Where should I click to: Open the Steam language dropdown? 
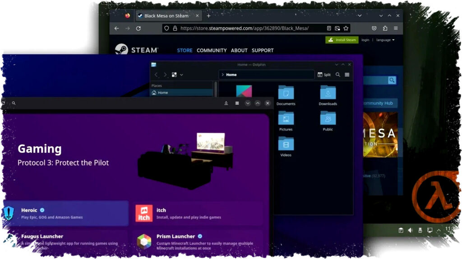click(385, 40)
